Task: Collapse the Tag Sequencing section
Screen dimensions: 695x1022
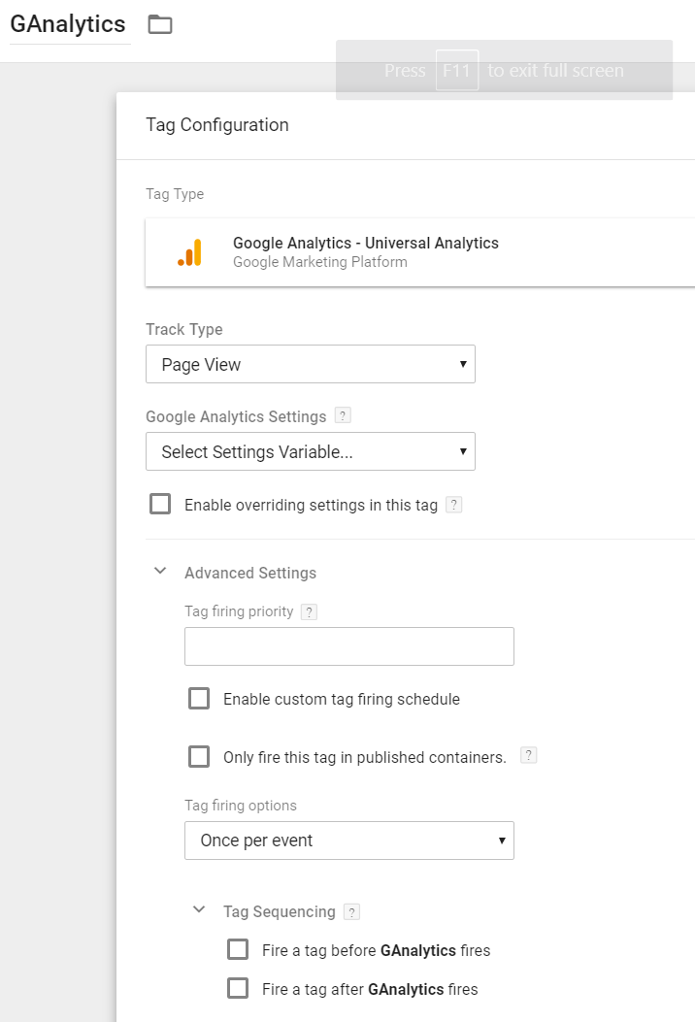Action: [x=199, y=909]
